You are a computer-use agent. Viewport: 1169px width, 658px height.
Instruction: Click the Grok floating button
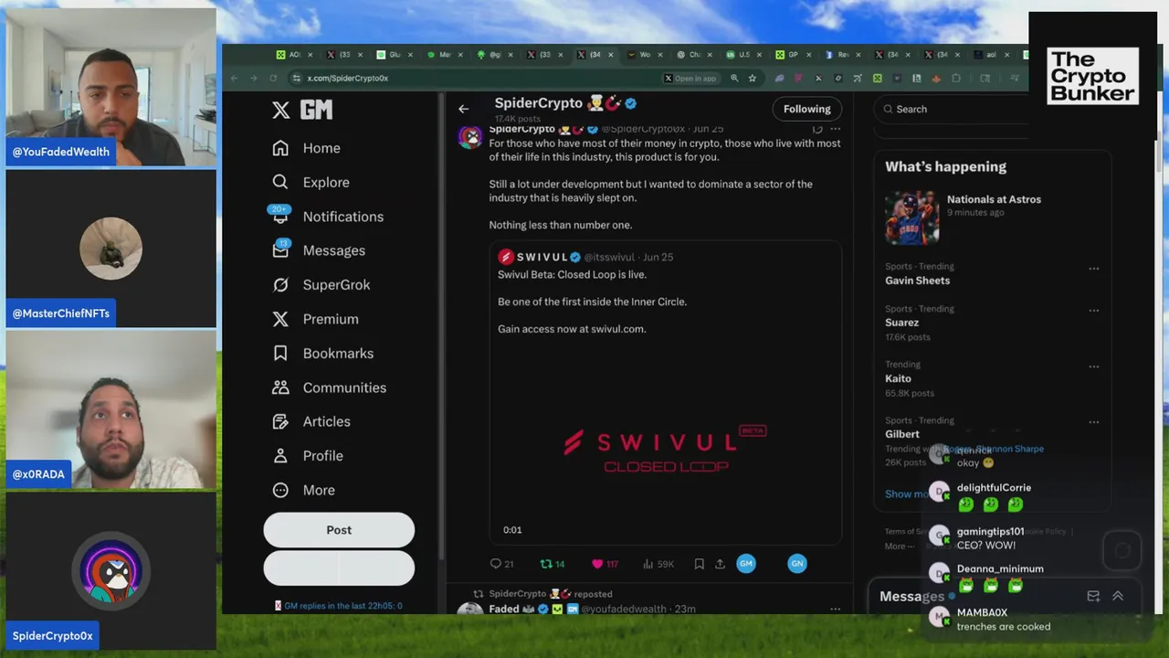tap(1122, 550)
